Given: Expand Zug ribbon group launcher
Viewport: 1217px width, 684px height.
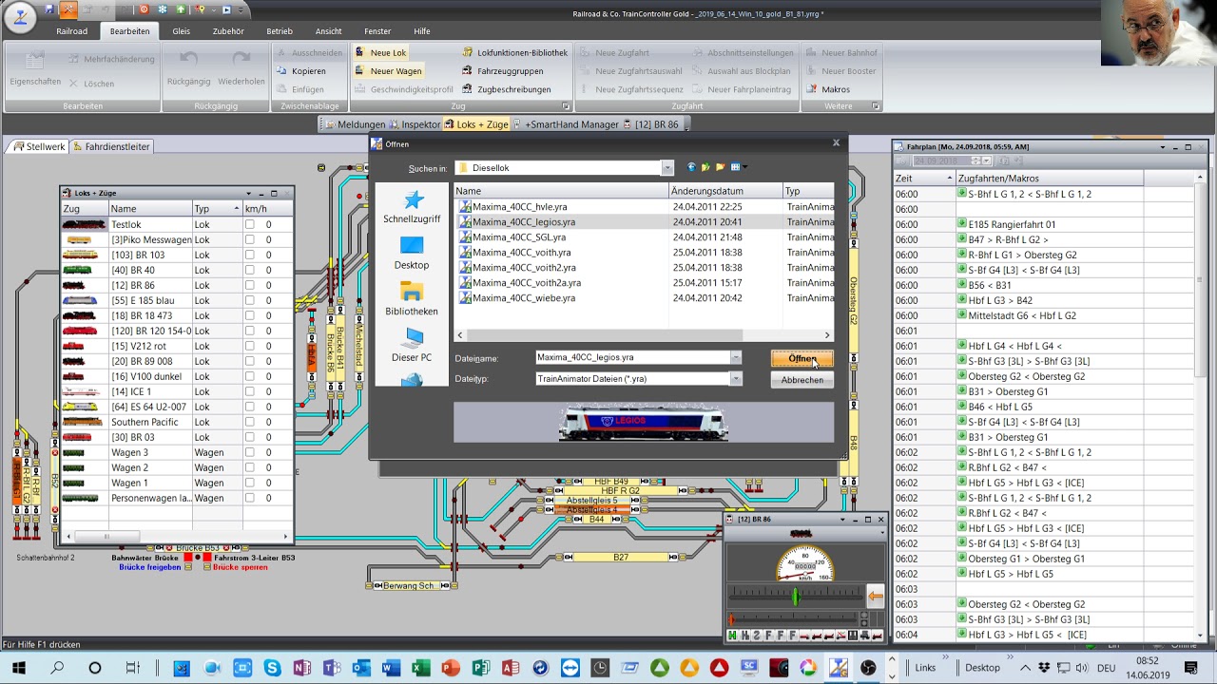Looking at the screenshot, I should 565,106.
